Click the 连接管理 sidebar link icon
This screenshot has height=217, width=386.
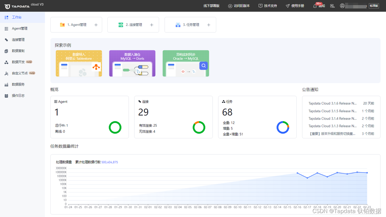[x=6, y=40]
